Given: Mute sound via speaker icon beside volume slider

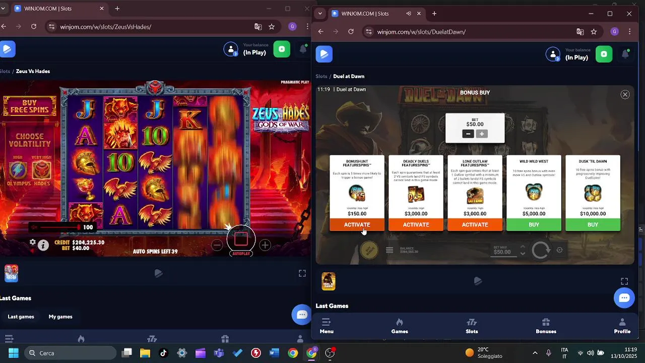Looking at the screenshot, I should pyautogui.click(x=34, y=227).
